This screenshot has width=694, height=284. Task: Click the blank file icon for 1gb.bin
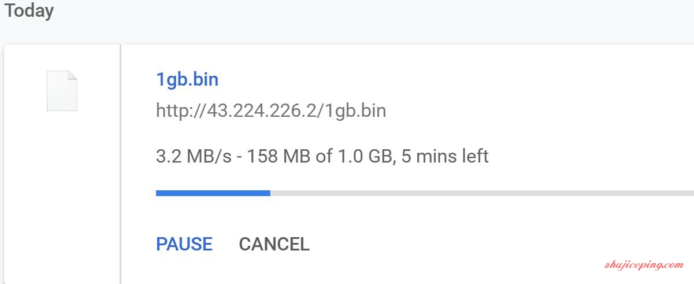click(x=62, y=90)
